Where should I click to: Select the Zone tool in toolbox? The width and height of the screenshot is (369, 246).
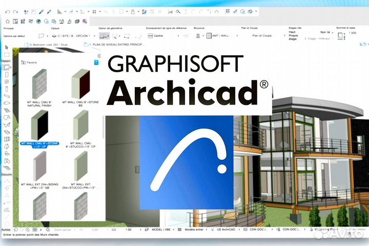pyautogui.click(x=7, y=161)
